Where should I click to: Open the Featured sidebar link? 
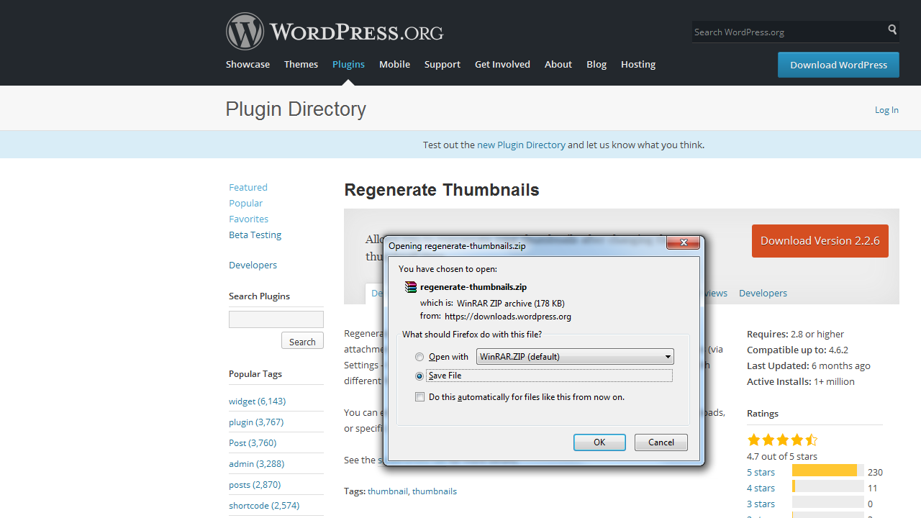[x=248, y=187]
